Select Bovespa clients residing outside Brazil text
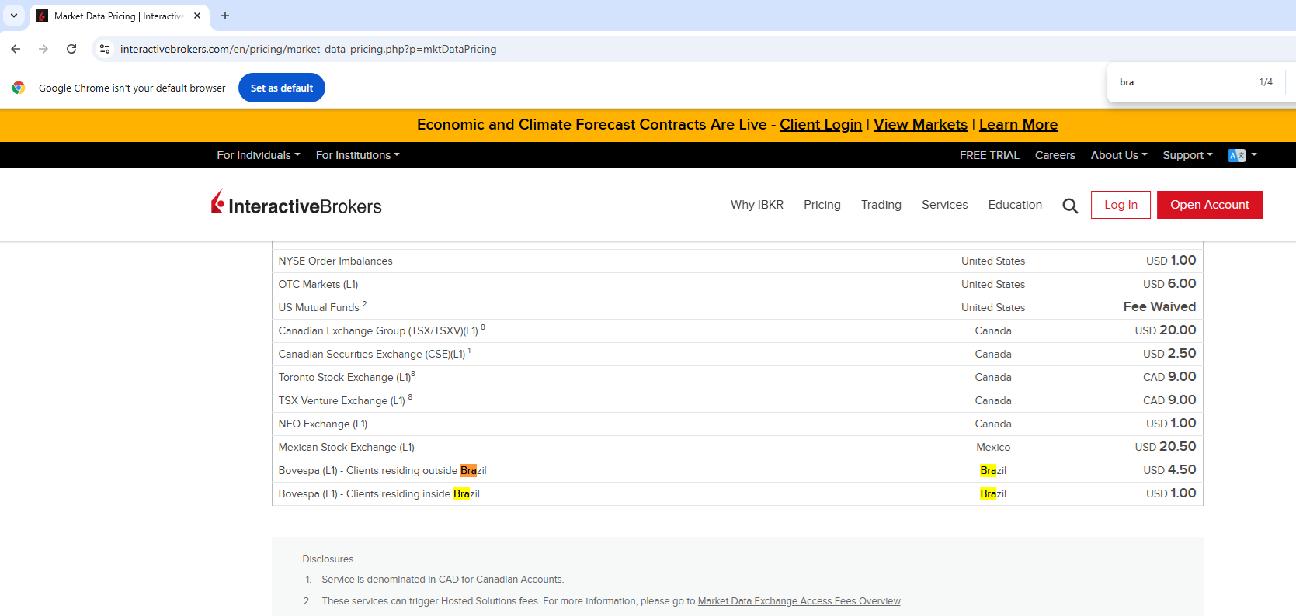Image resolution: width=1296 pixels, height=616 pixels. [383, 471]
